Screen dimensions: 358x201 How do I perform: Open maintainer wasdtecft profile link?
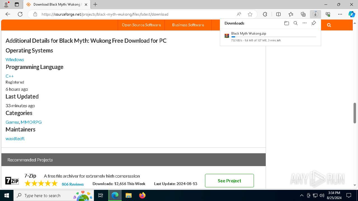(15, 138)
